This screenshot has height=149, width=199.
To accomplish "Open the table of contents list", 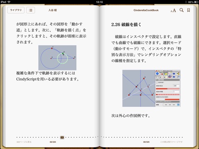I will coord(31,10).
